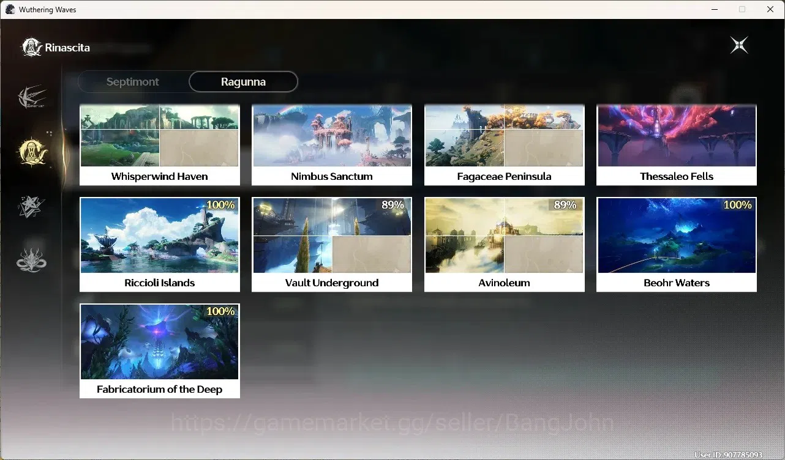This screenshot has width=785, height=460.
Task: Click the Wuthering Waves window title text
Action: pos(48,10)
